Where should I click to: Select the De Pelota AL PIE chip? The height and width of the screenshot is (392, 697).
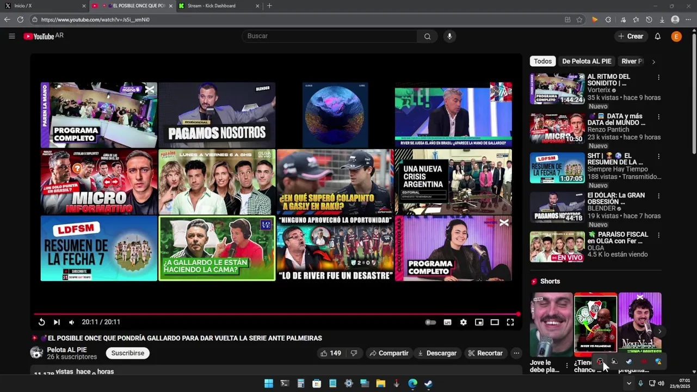587,61
